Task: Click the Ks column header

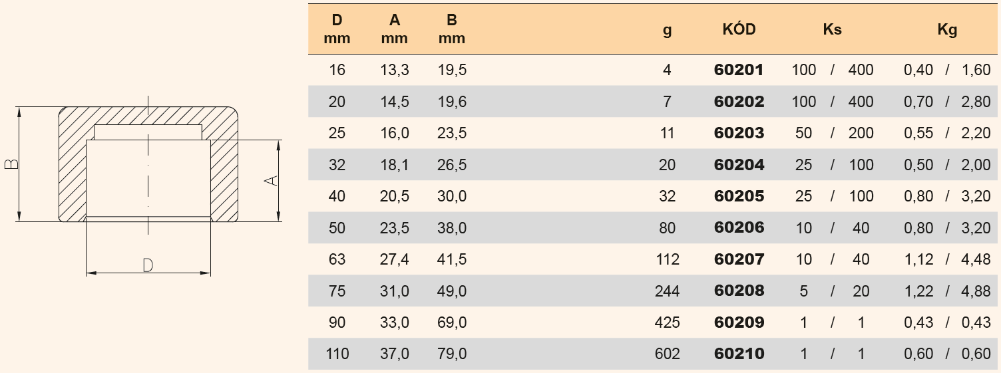Action: coord(831,29)
